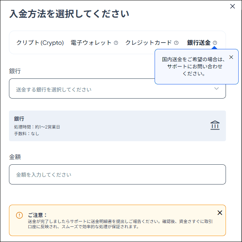Close the ご注意 warning notice

220,213
